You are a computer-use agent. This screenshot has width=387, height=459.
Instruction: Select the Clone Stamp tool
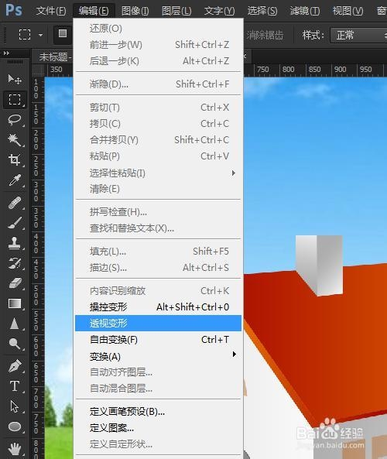tap(15, 243)
